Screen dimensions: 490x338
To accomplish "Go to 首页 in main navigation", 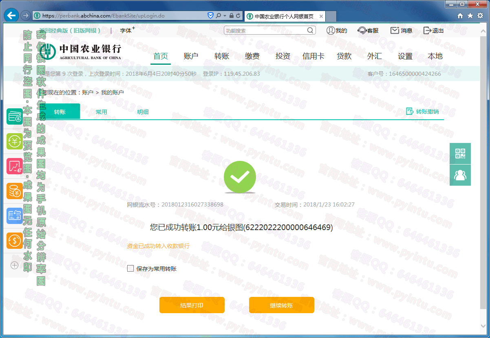I will tap(161, 57).
